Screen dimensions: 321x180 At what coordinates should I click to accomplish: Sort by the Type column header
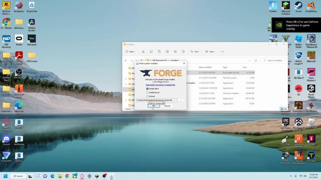coord(225,67)
